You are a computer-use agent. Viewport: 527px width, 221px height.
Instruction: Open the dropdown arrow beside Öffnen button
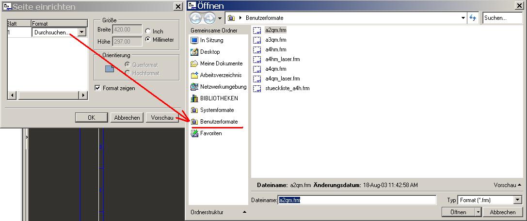[x=479, y=212]
